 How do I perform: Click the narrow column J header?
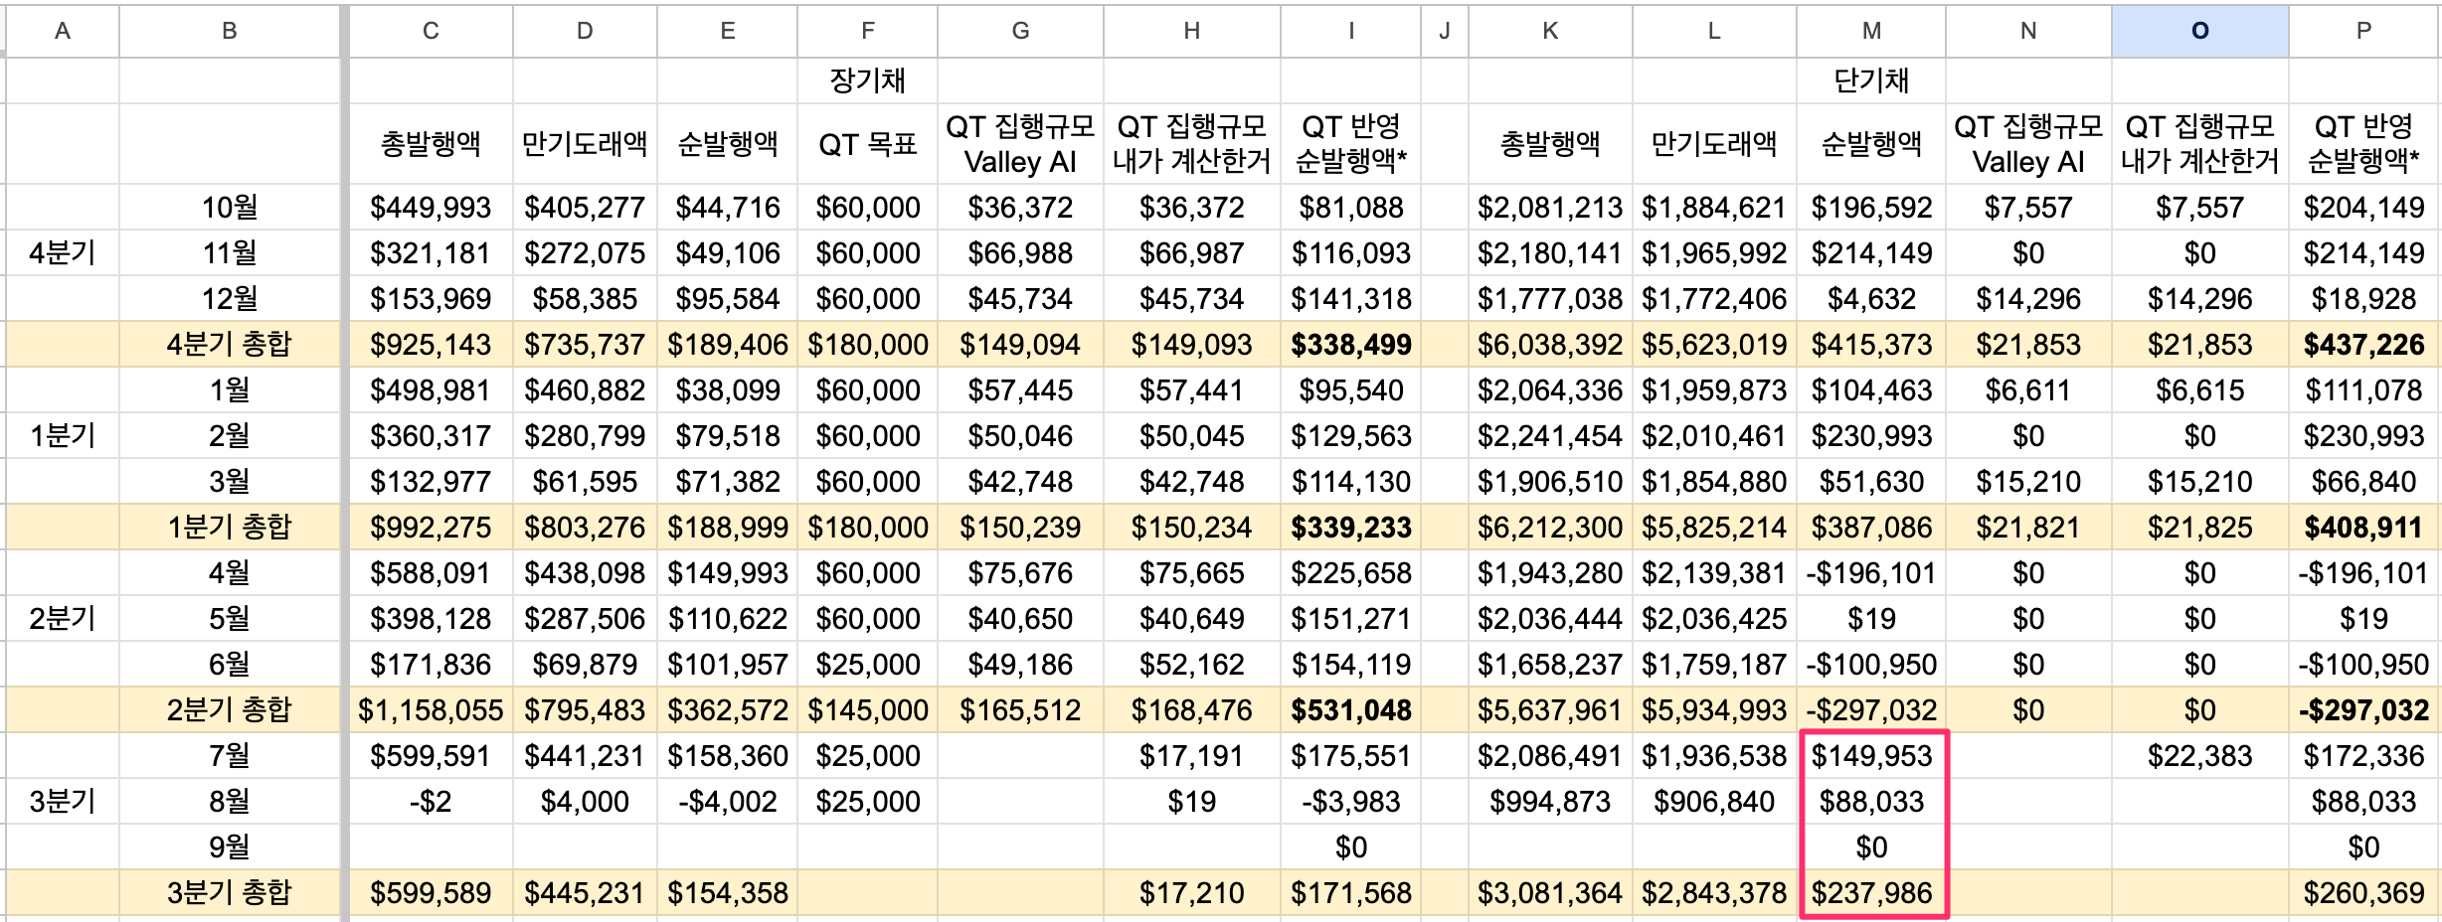(x=1444, y=31)
